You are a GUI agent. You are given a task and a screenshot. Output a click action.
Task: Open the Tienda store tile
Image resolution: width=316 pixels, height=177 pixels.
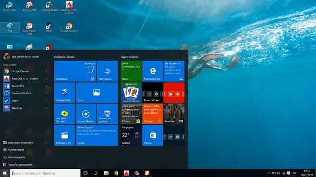click(153, 135)
